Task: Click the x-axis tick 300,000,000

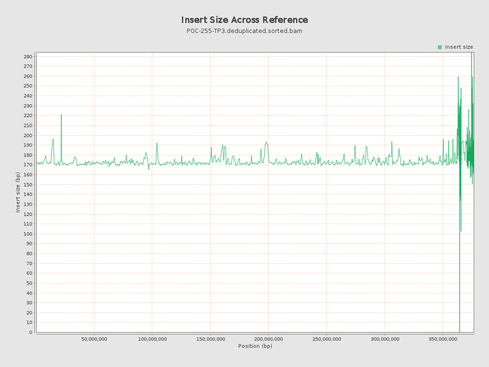Action: pyautogui.click(x=385, y=339)
